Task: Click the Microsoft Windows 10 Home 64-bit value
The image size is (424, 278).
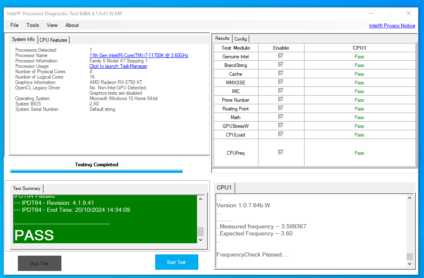Action: [x=124, y=98]
